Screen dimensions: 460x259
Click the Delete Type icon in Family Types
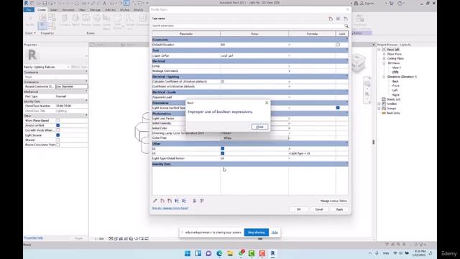tap(346, 19)
